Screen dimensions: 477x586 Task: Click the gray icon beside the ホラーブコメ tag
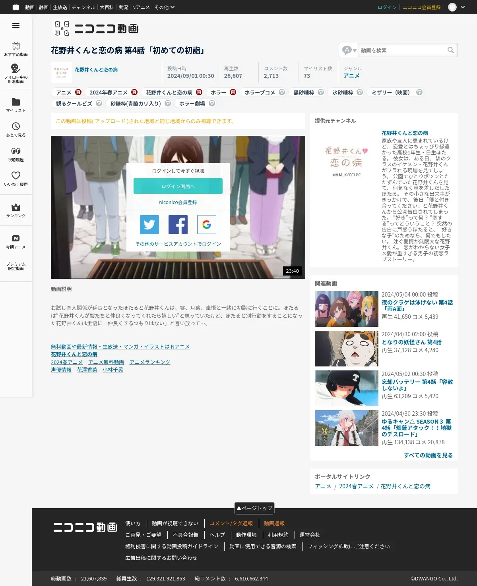pos(282,92)
